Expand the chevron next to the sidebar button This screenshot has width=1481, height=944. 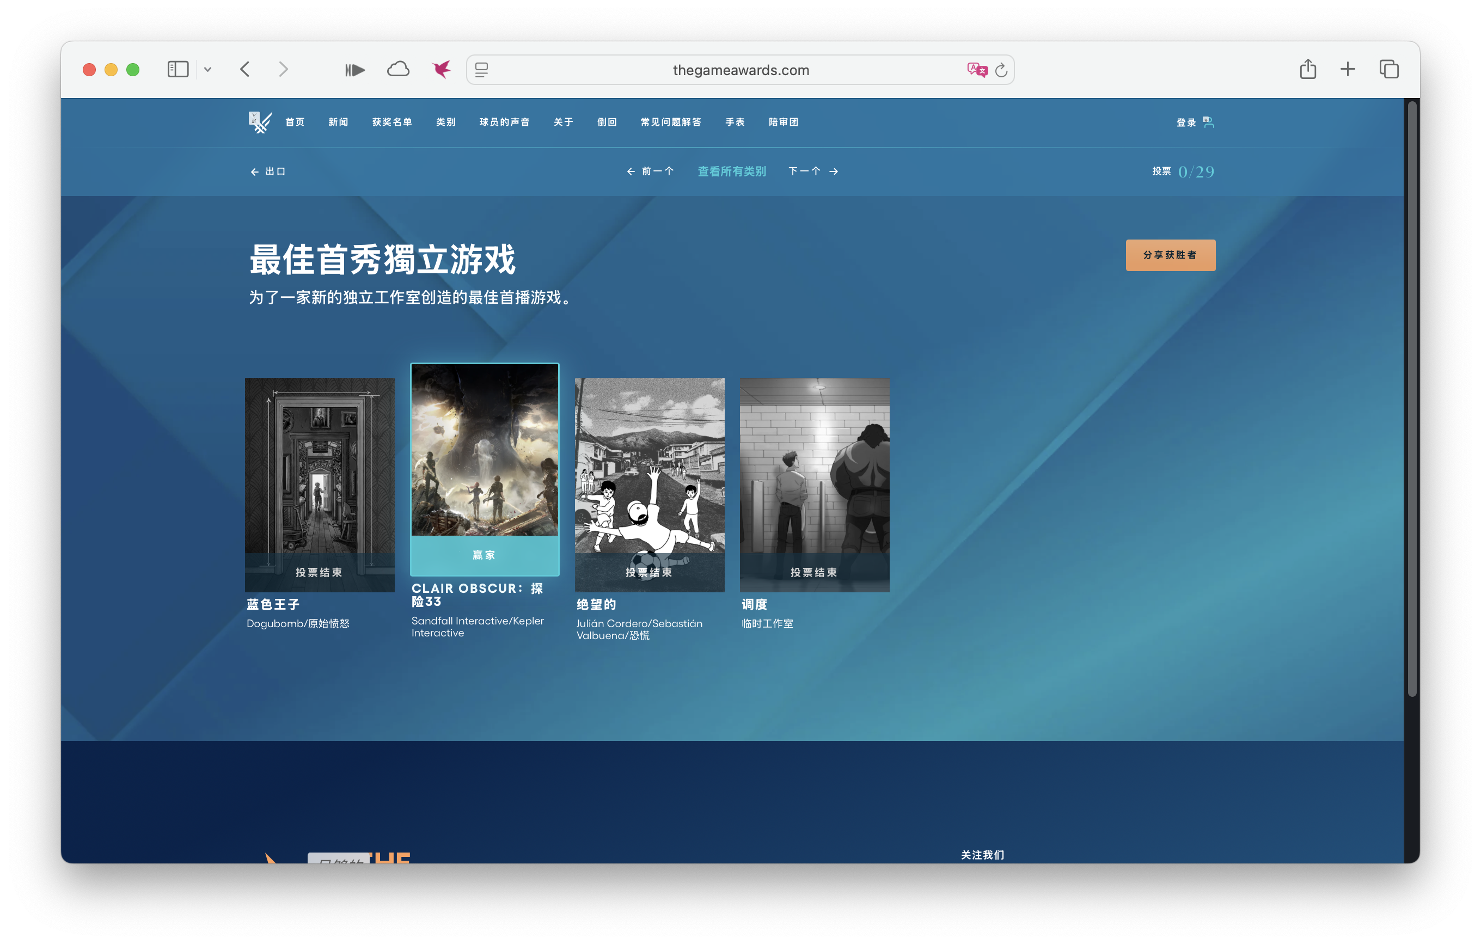(209, 70)
